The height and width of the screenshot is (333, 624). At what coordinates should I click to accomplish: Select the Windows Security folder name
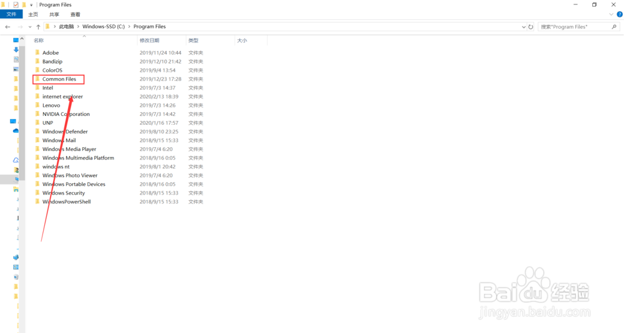[64, 193]
